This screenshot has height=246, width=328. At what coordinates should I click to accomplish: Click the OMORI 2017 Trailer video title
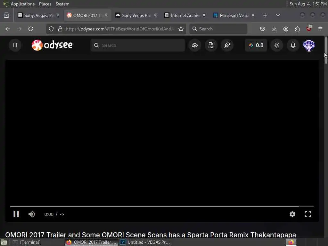coord(151,235)
